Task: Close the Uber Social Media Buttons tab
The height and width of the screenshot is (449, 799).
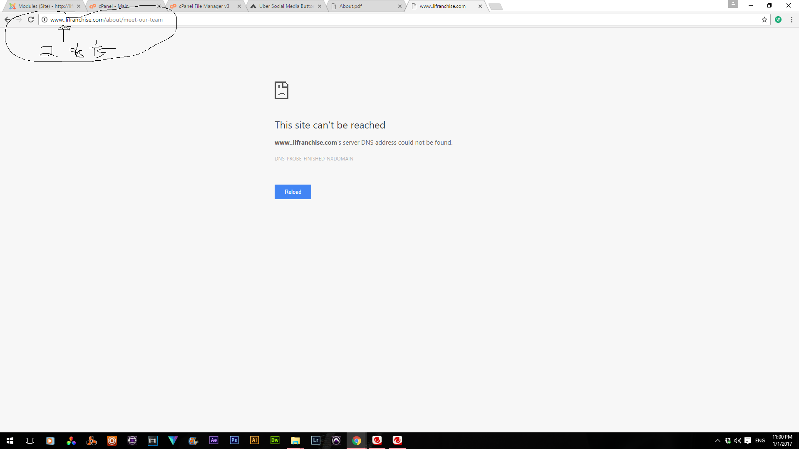Action: coord(320,6)
